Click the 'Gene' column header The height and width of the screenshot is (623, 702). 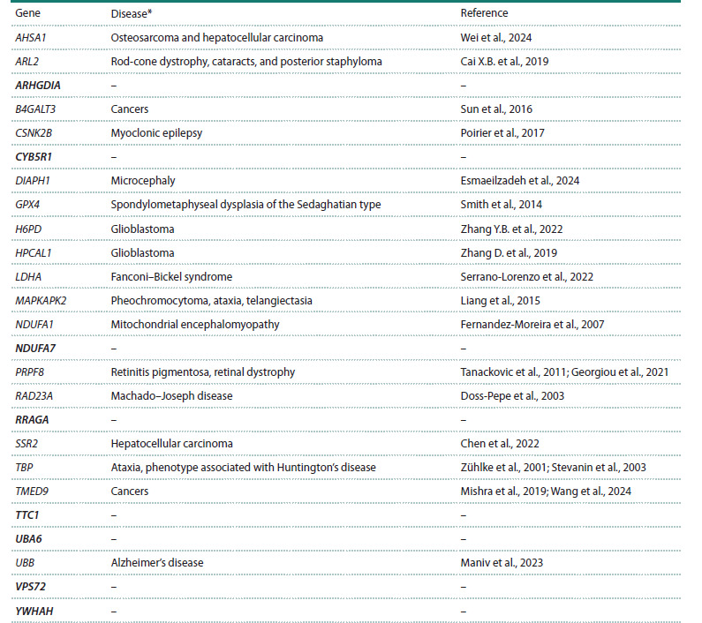pos(27,13)
